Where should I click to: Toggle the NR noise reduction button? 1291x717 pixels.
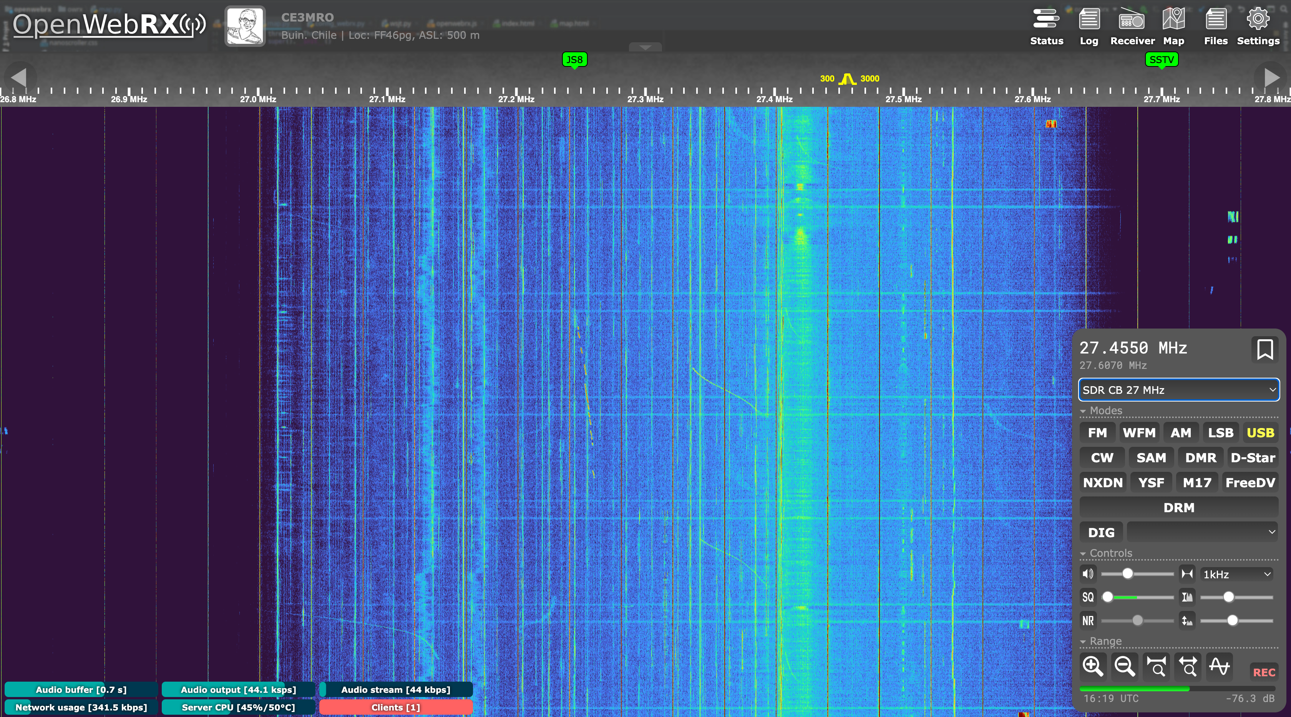click(1088, 621)
